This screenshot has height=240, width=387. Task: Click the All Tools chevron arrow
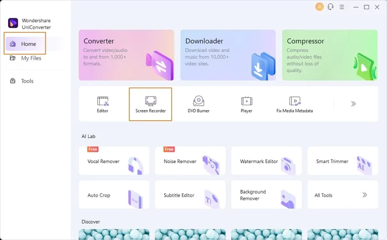click(365, 195)
